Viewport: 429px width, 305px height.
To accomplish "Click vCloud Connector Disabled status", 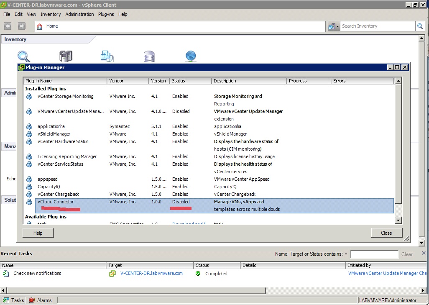I will [x=181, y=202].
